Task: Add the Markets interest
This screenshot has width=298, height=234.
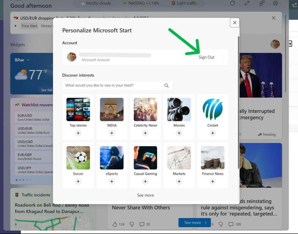Action: tap(179, 181)
